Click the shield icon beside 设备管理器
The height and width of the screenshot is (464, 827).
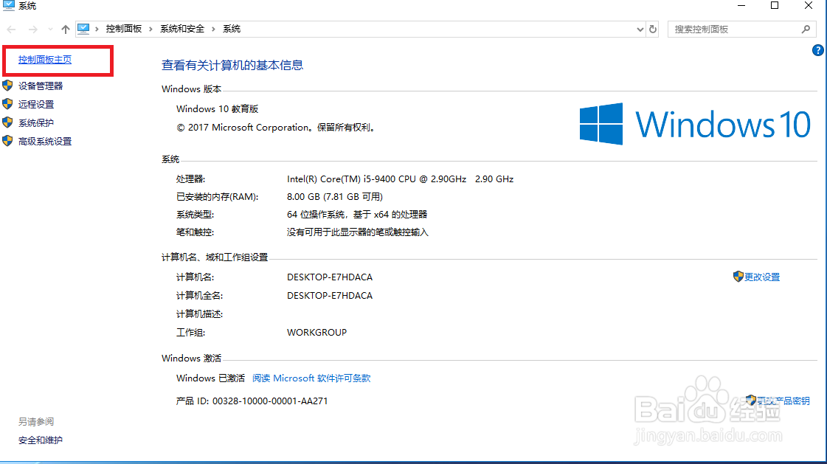click(x=7, y=86)
